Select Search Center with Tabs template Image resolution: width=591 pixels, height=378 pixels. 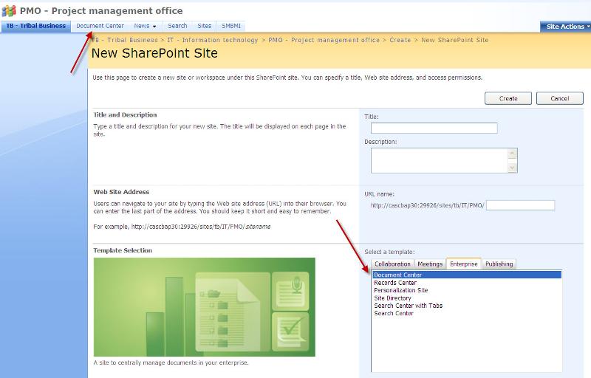[409, 306]
